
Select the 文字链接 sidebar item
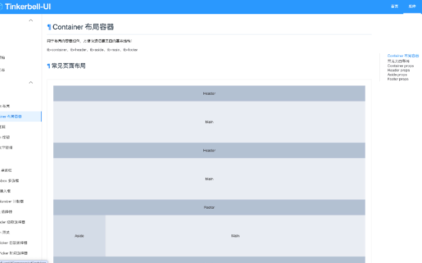tap(21, 148)
